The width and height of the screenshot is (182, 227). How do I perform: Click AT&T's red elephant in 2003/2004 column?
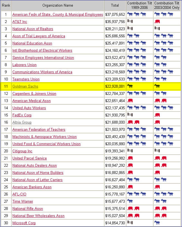click(157, 22)
